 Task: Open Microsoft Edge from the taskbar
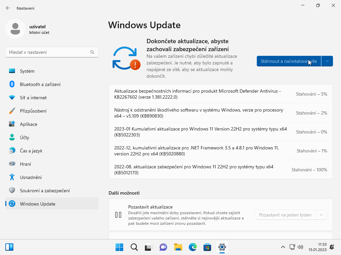[x=193, y=247]
